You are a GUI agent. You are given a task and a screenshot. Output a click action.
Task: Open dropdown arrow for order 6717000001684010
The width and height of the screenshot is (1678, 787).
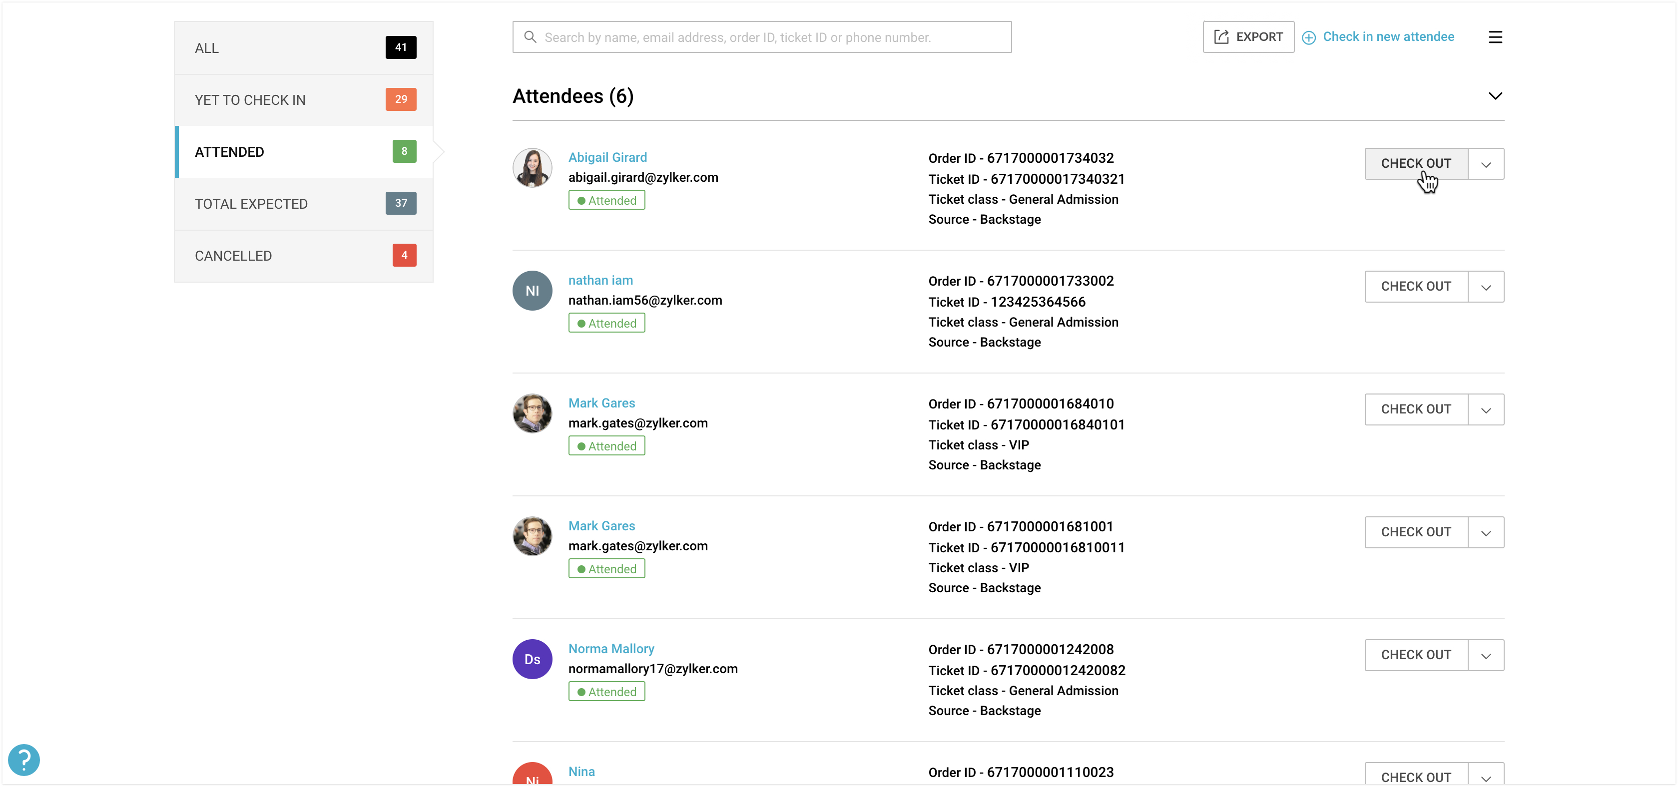point(1486,409)
